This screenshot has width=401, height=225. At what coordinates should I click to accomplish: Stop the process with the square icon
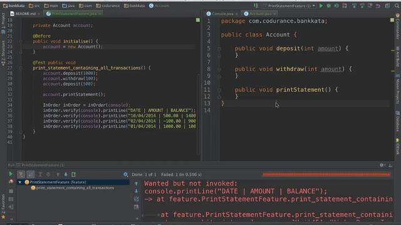point(11,191)
